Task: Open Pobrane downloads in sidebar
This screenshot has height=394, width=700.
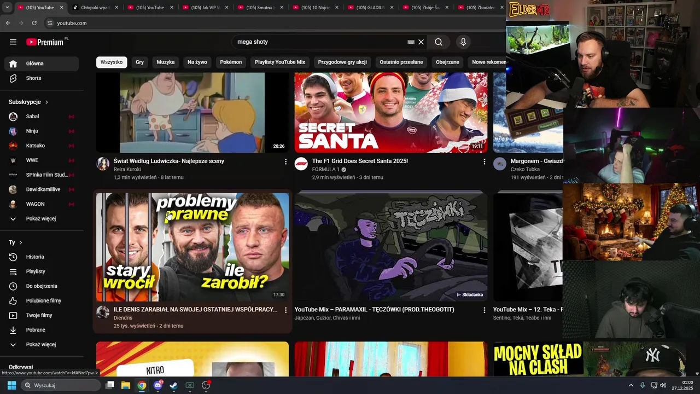Action: click(42, 330)
